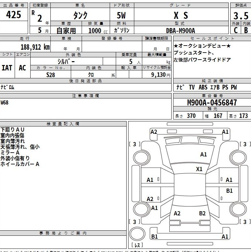
Task: Select the seating capacity 5 人
Action: pyautogui.click(x=135, y=62)
